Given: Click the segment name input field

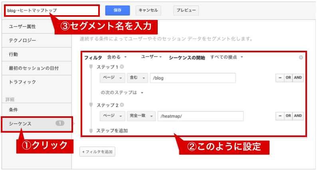Looking at the screenshot, I should pyautogui.click(x=51, y=10).
